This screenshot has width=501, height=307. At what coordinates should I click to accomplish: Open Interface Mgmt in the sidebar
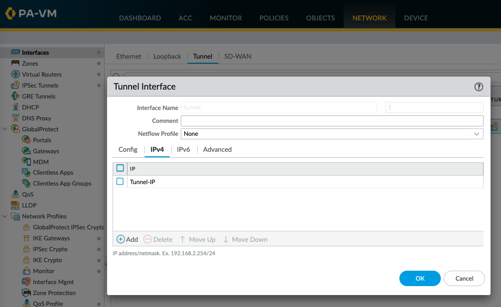[x=53, y=282]
